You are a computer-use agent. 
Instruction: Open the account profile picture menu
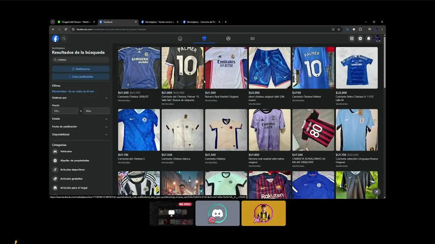click(377, 39)
